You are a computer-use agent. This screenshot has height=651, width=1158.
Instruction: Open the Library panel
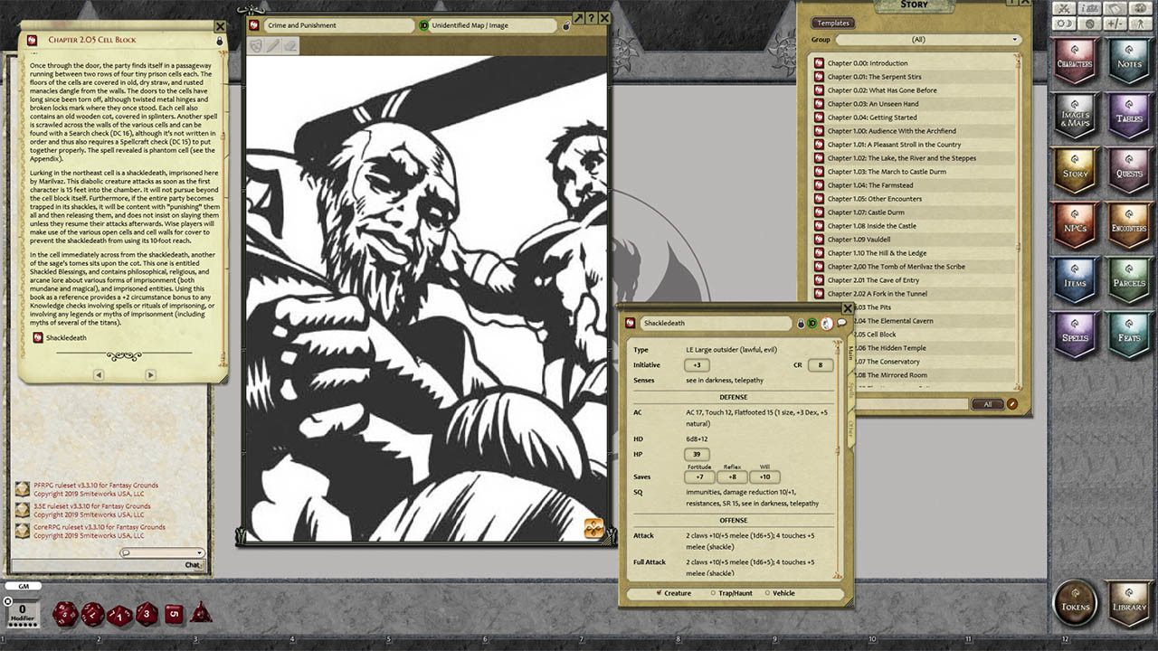click(x=1129, y=604)
